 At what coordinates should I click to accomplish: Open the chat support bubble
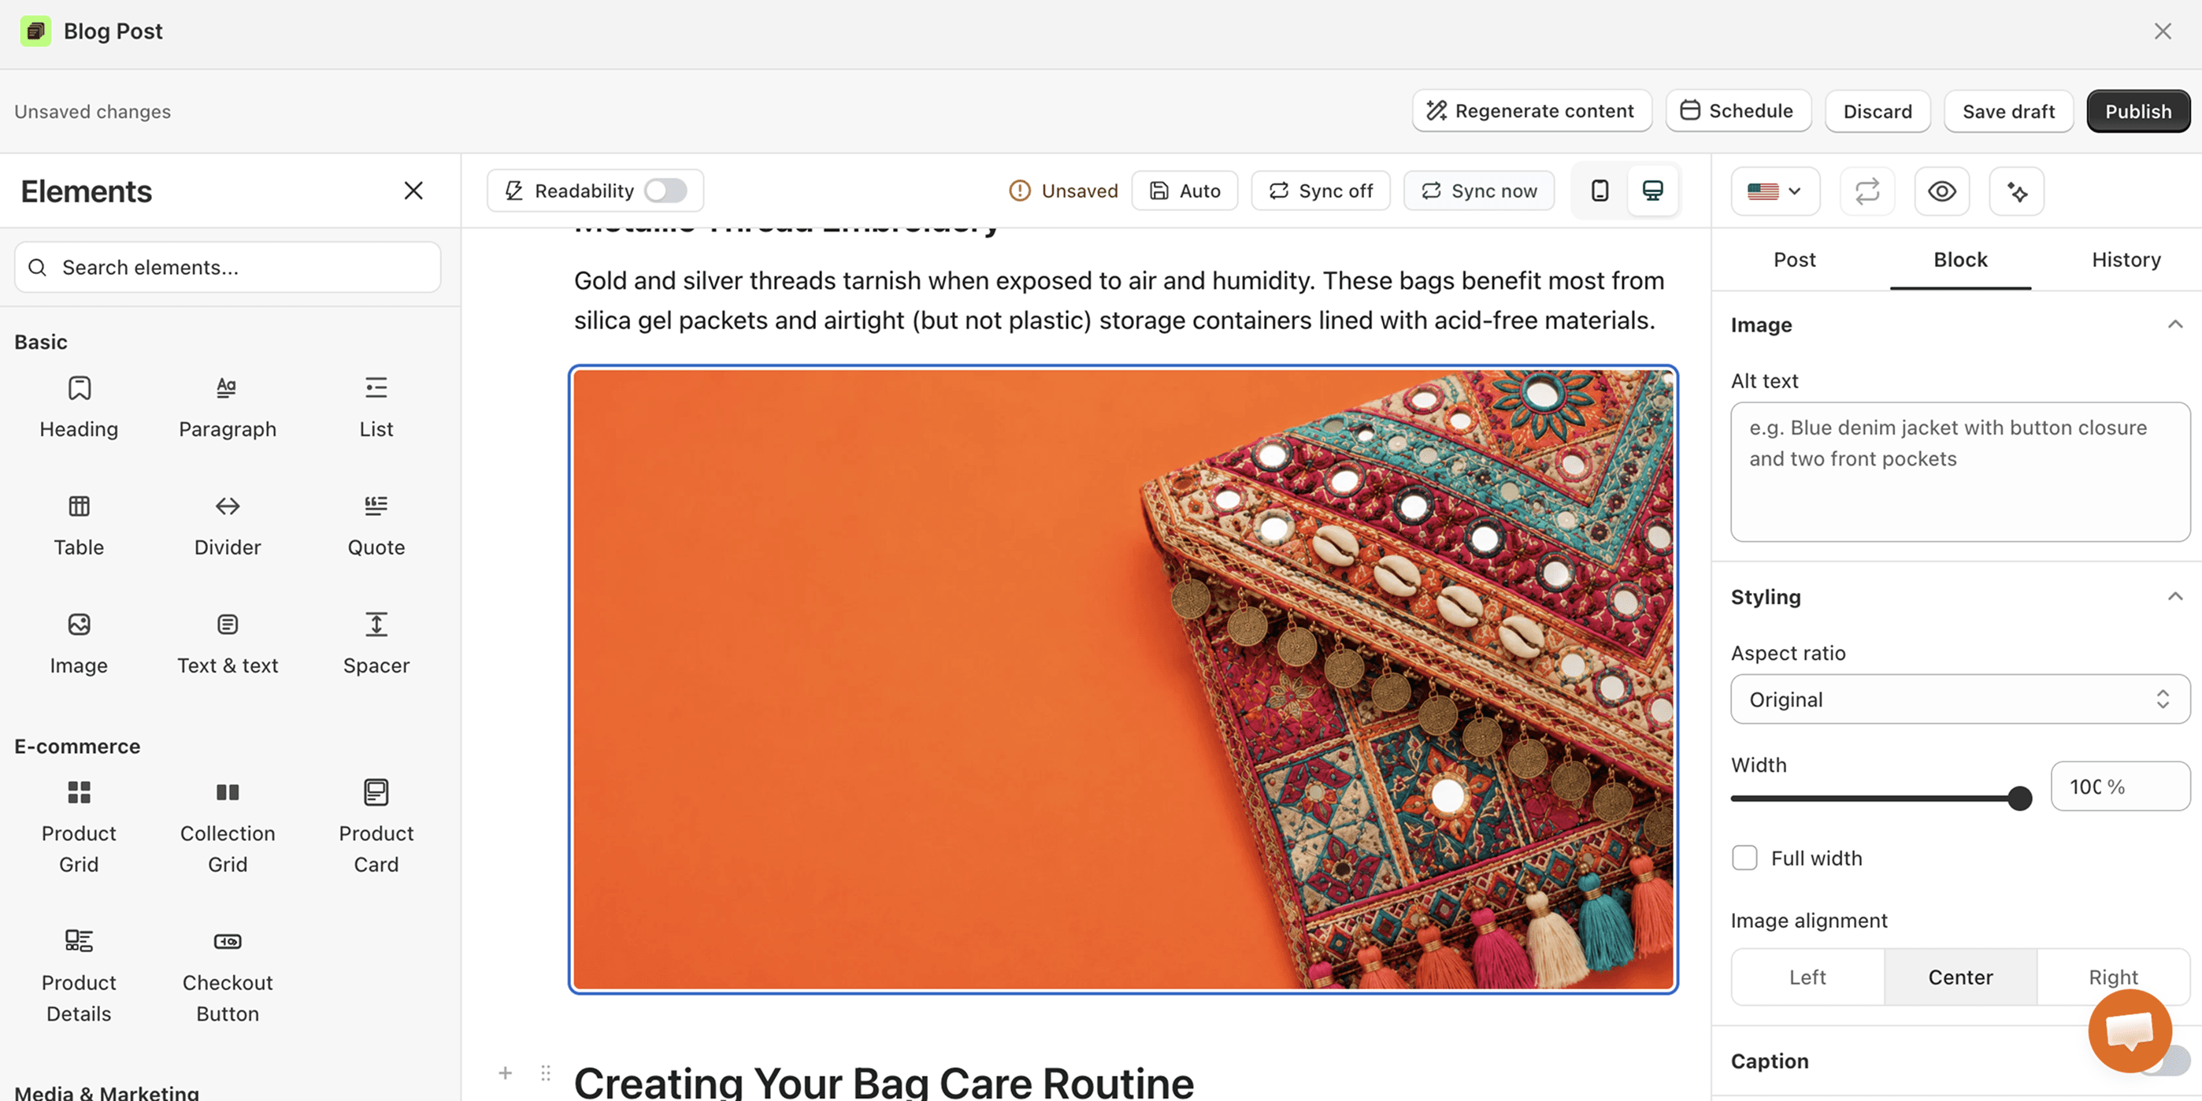click(x=2130, y=1031)
